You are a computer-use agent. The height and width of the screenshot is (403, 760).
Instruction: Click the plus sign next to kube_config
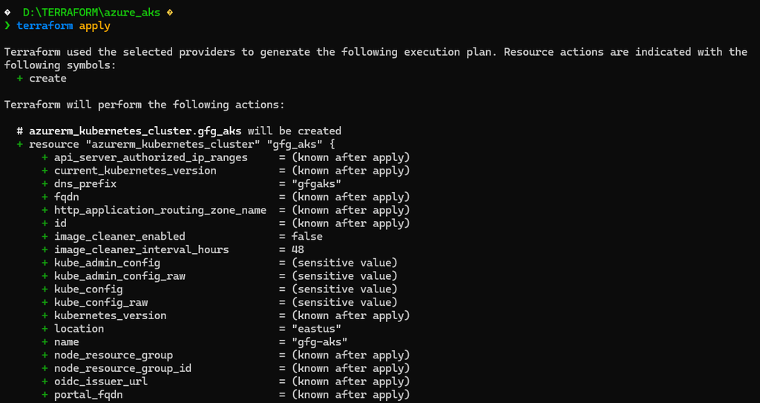coord(45,289)
